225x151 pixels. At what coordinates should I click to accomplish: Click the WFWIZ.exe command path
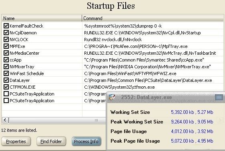(130, 74)
